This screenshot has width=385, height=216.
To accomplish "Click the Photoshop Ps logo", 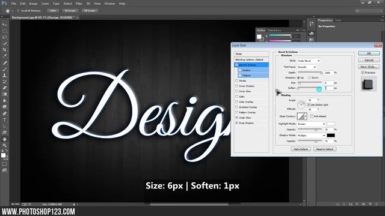I will [4, 4].
